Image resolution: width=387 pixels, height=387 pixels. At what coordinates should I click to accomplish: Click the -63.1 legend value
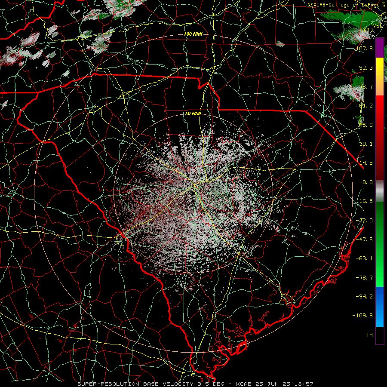point(364,258)
